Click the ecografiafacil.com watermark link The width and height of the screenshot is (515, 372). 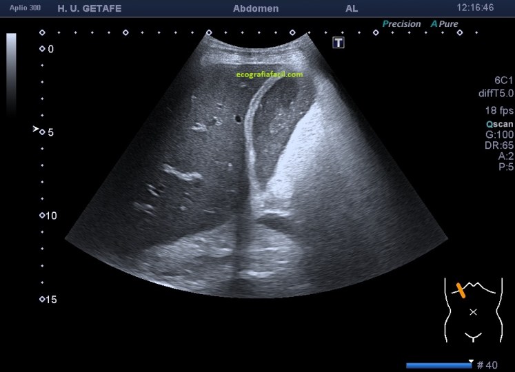(268, 74)
